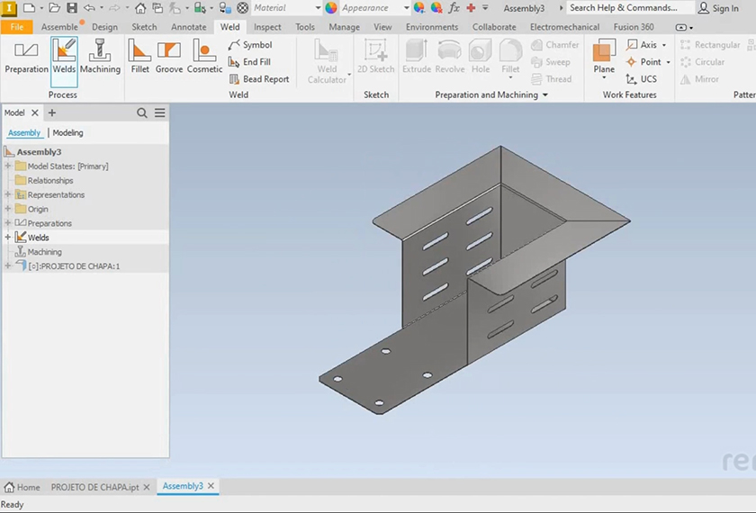Click the Search Help & Commands field
Viewport: 756px width, 513px height.
(x=624, y=8)
